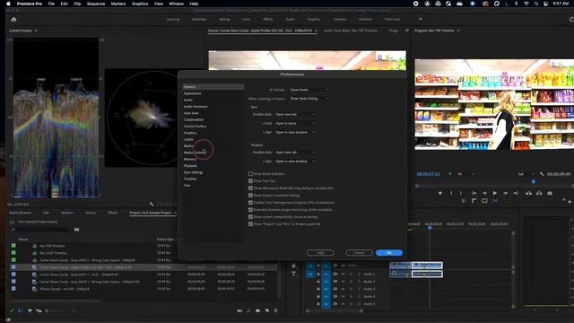
Task: Open Bins Double-click dropdown
Action: [x=295, y=114]
